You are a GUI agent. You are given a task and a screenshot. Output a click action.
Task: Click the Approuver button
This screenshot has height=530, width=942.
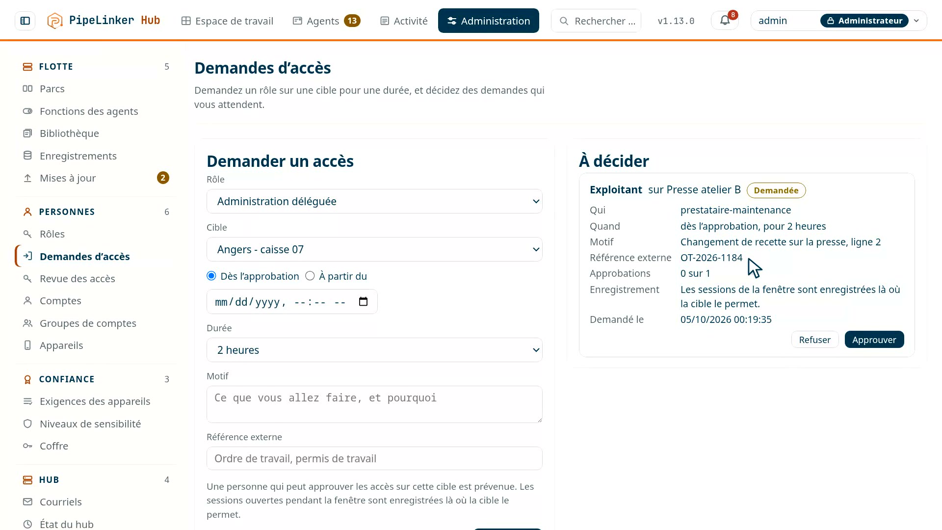click(x=874, y=340)
